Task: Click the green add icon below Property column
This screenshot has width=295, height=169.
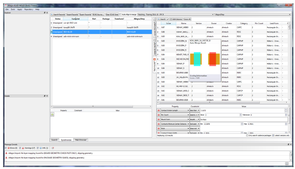Action: coord(52,114)
